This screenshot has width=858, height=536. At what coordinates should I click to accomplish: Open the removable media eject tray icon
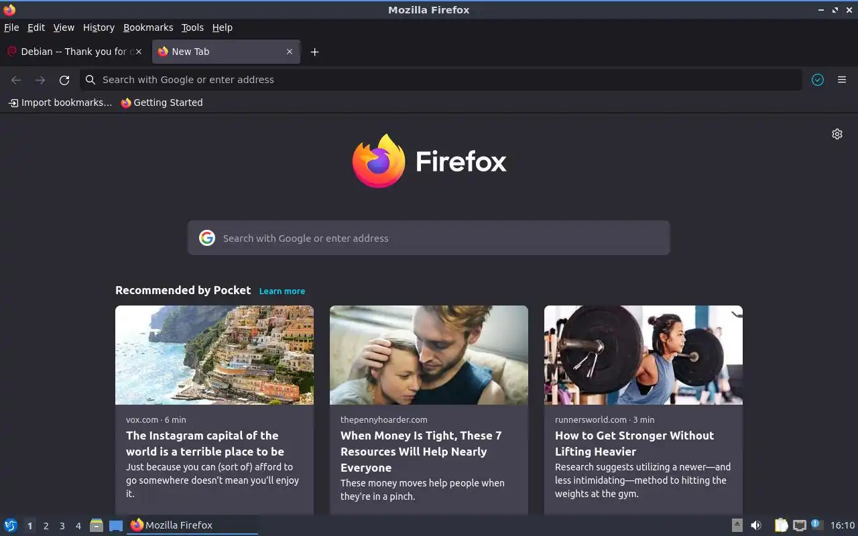[x=737, y=525]
